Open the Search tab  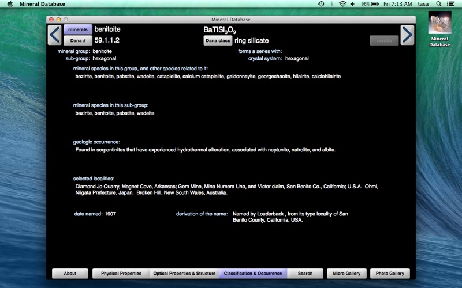coord(305,274)
